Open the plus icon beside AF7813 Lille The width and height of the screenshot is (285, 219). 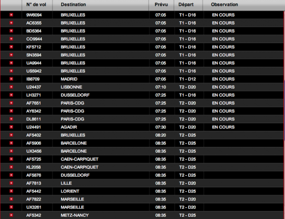[x=11, y=183]
